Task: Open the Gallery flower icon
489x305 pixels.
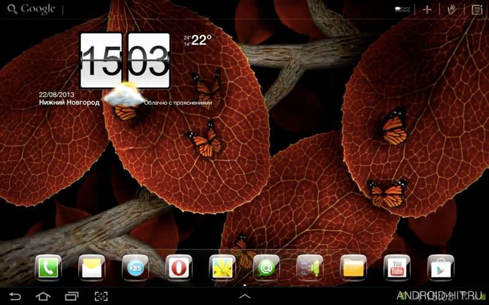Action: [222, 268]
